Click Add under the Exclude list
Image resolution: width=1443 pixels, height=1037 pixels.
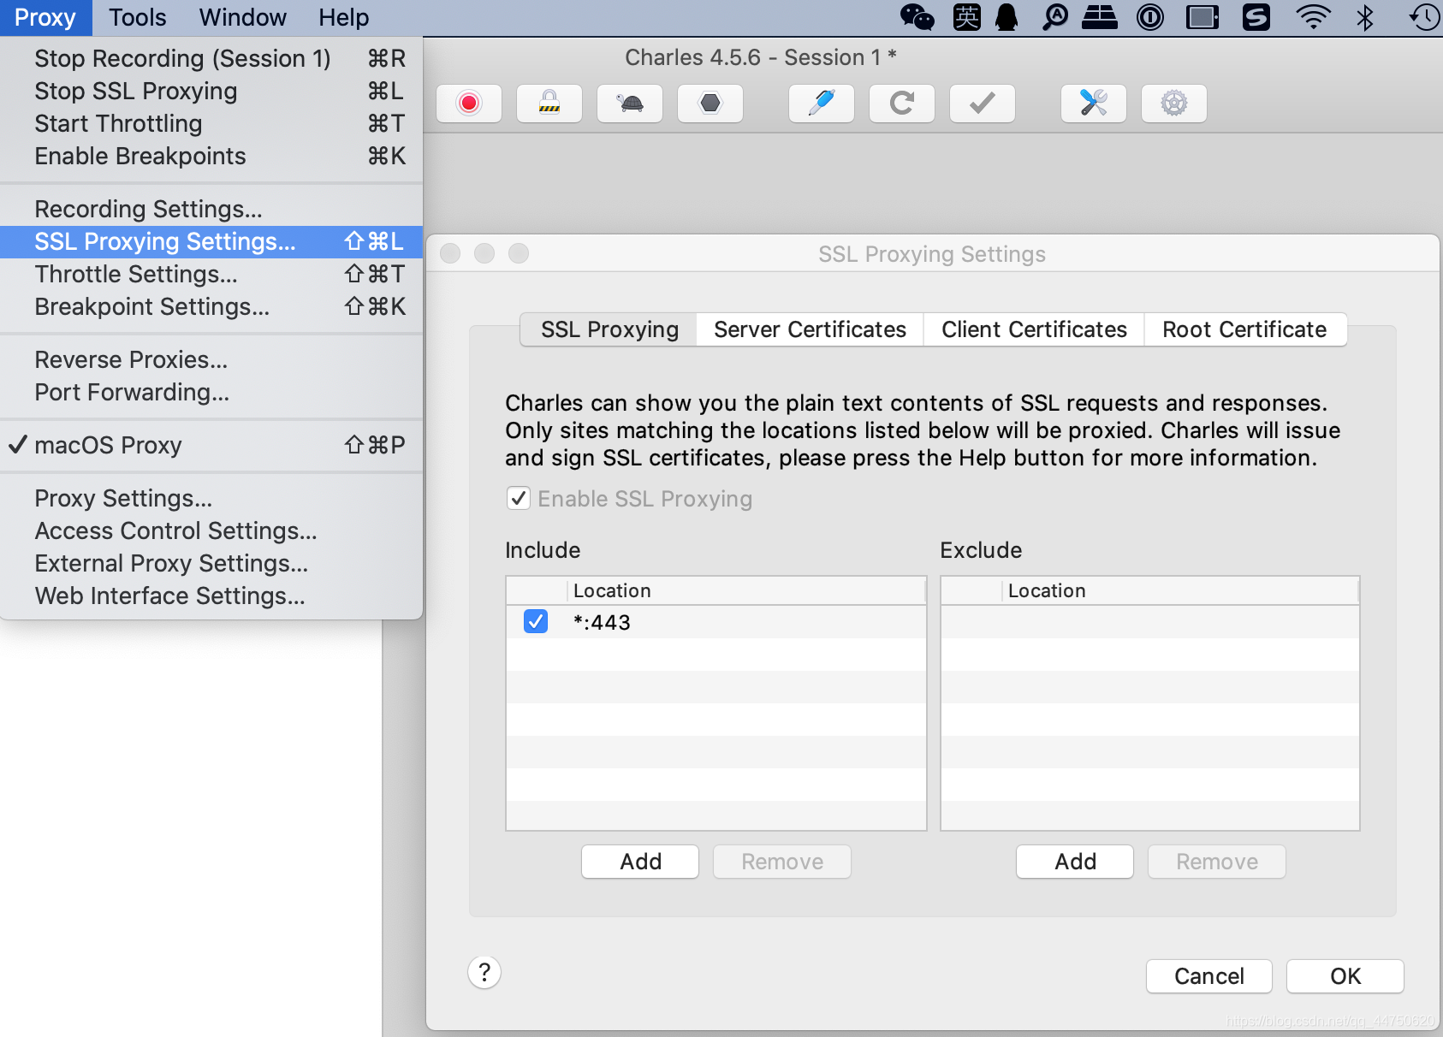coord(1075,862)
